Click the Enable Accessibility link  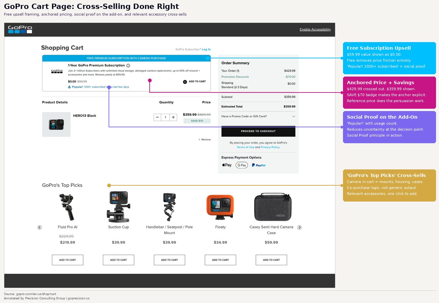pos(315,30)
